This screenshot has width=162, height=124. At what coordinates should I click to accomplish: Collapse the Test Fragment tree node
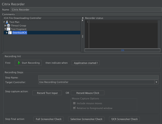point(5,29)
